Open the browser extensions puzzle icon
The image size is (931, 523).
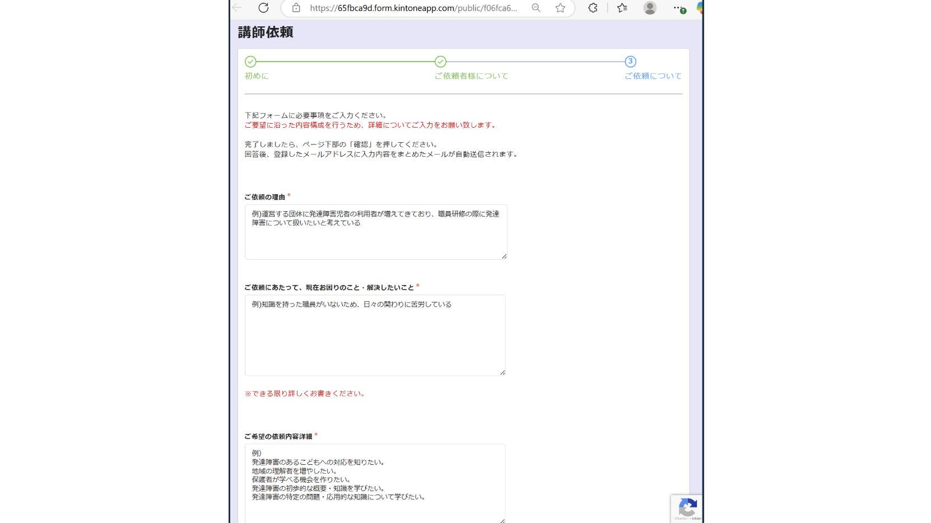tap(593, 8)
